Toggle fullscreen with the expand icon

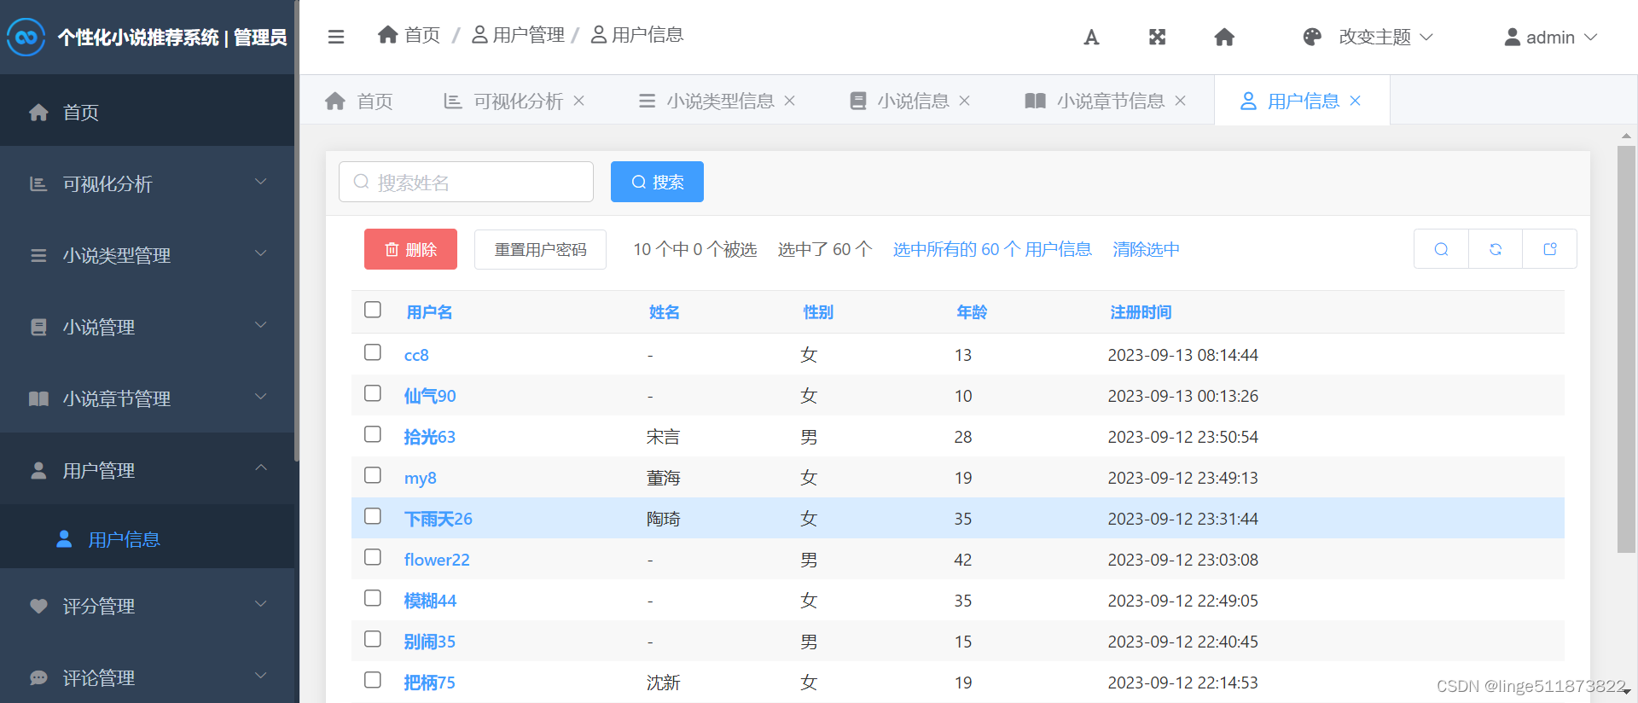[1157, 37]
